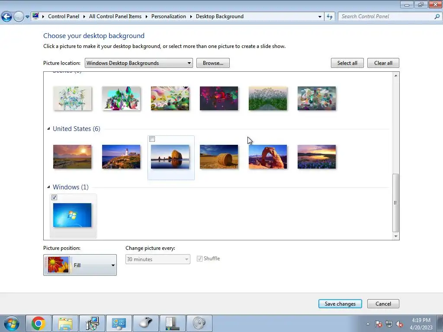
Task: Select the colorful crystal mountain wallpaper
Action: [121, 98]
